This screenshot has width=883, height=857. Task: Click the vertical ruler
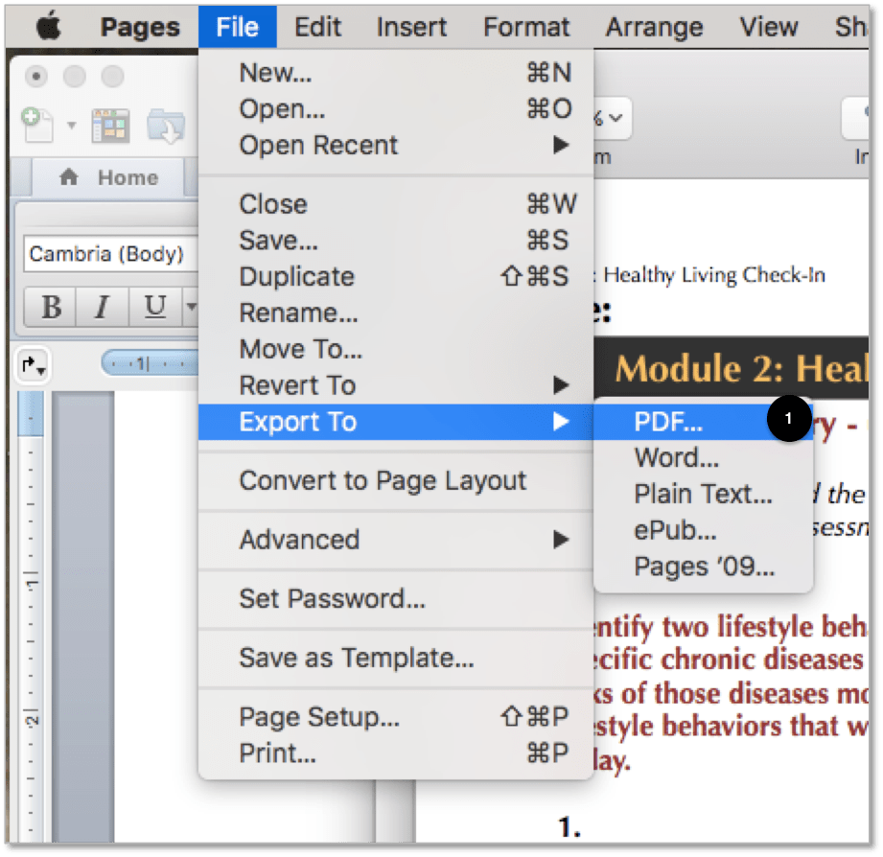click(x=31, y=616)
